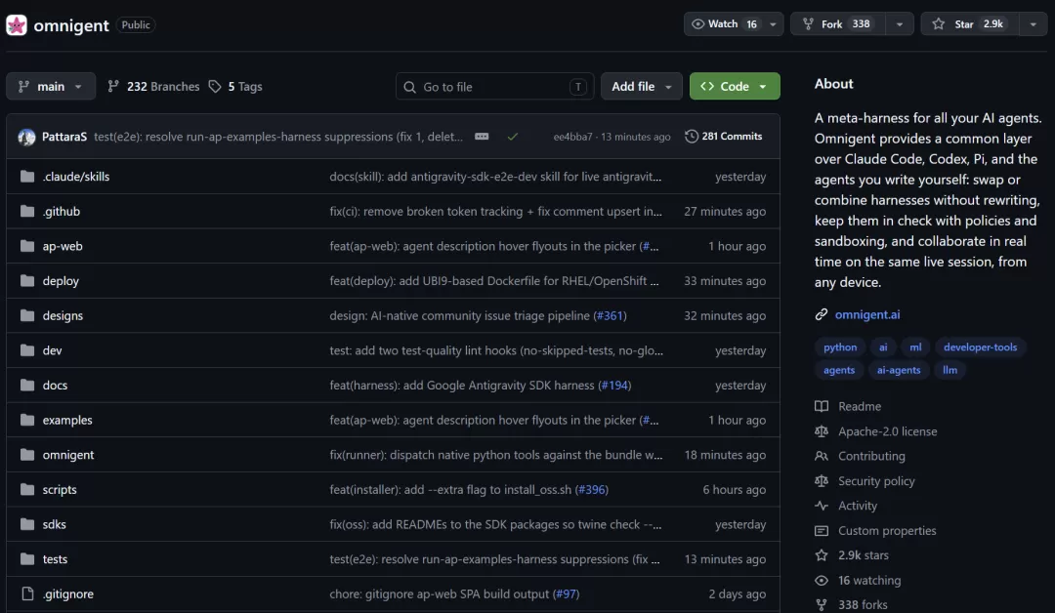The height and width of the screenshot is (613, 1055).
Task: Click the designs folder icon
Action: pyautogui.click(x=27, y=315)
